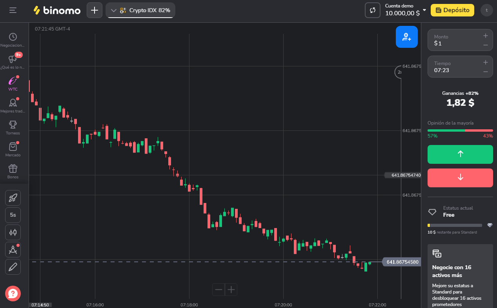Increase Tiempo with the plus button
The image size is (497, 308).
point(486,62)
